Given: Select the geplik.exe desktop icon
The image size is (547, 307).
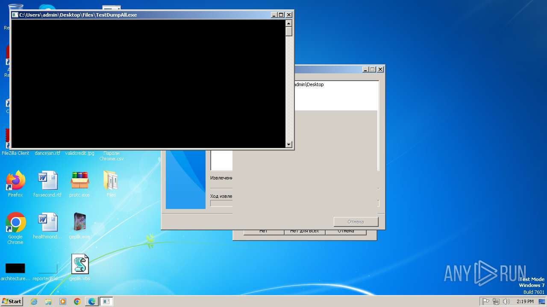Looking at the screenshot, I should click(79, 226).
